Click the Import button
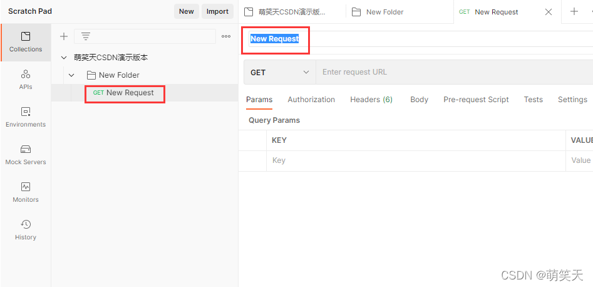 pos(217,11)
